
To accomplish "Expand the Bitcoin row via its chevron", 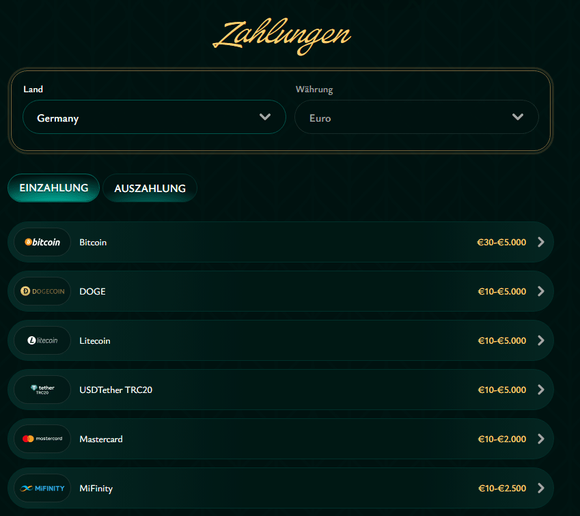I will point(541,242).
